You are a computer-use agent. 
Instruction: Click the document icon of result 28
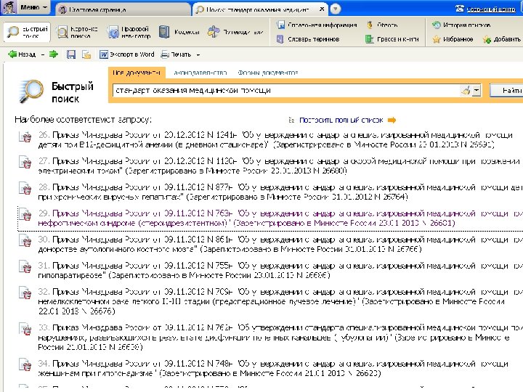[x=25, y=189]
